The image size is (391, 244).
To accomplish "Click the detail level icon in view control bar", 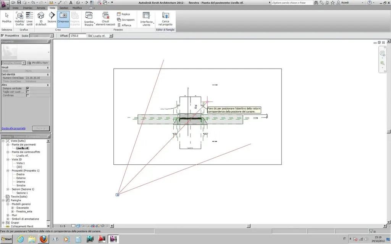I will coord(73,226).
